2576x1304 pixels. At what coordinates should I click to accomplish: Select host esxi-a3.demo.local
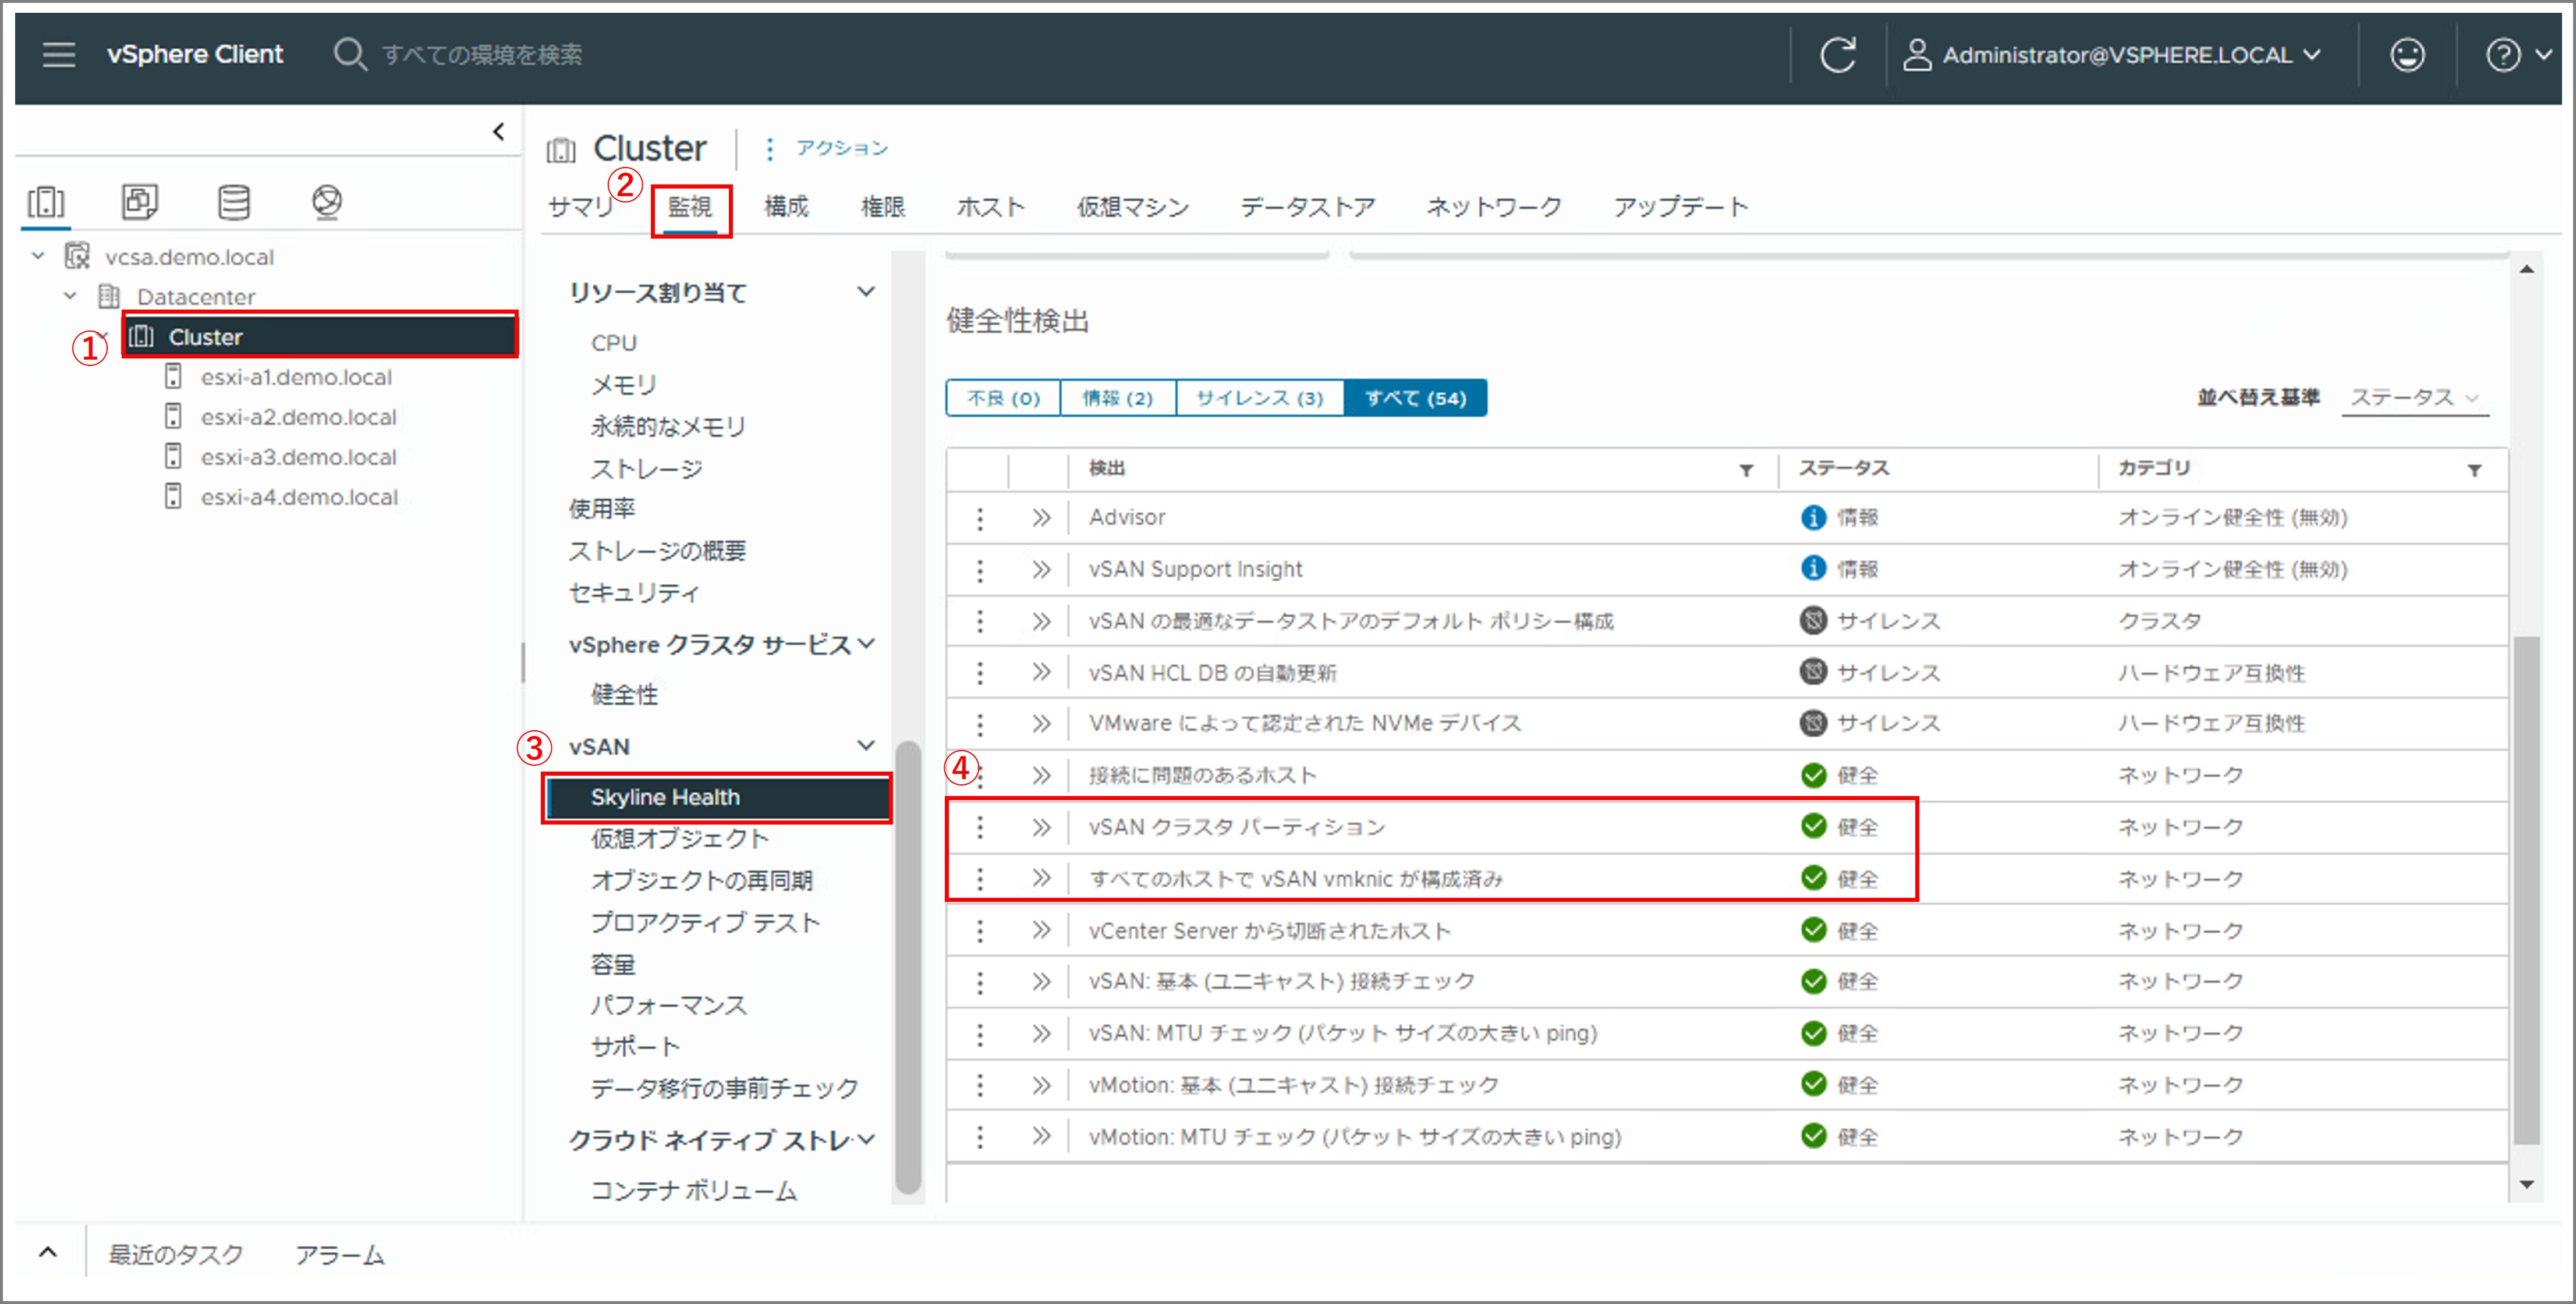[x=298, y=457]
